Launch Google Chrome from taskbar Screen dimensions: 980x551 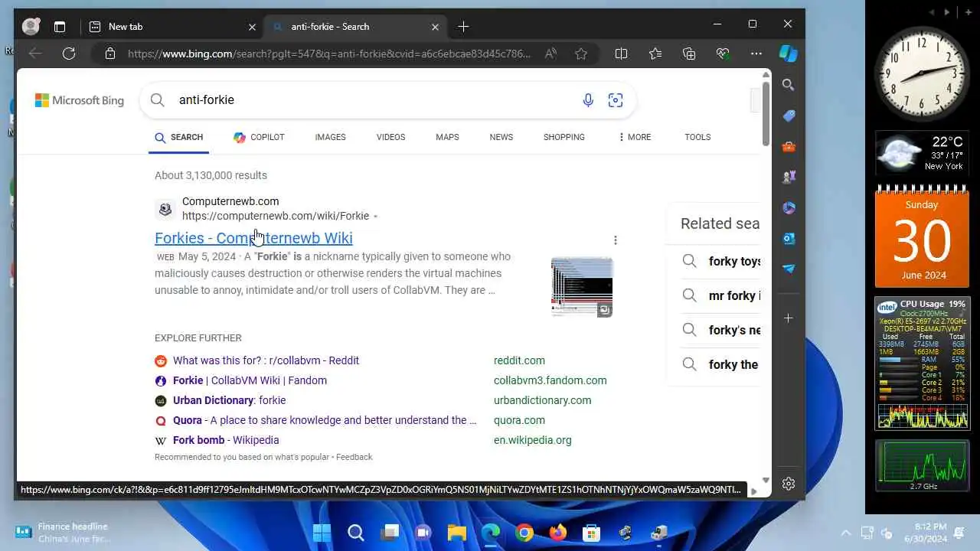coord(524,533)
